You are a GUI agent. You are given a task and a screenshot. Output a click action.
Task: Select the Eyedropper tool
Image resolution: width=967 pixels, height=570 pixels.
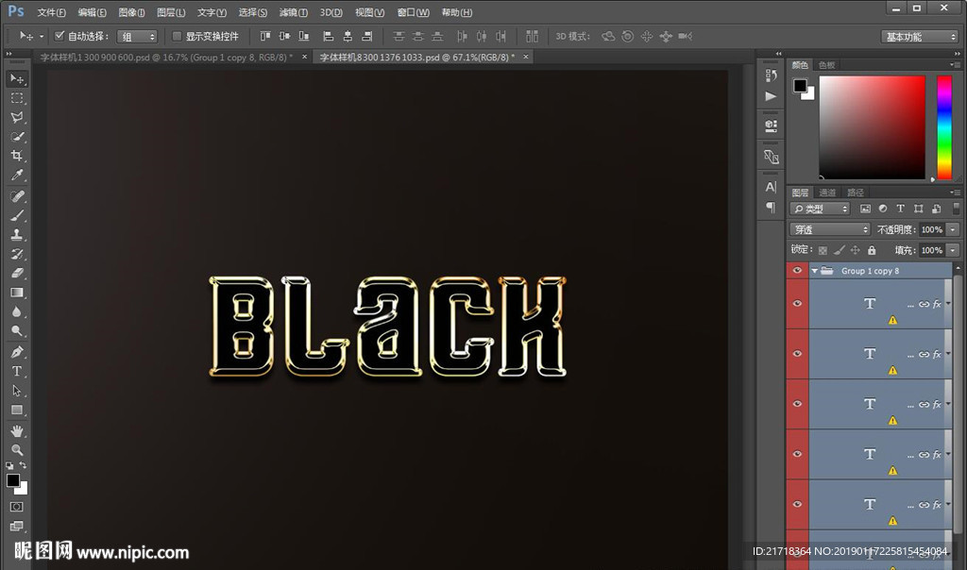click(17, 176)
